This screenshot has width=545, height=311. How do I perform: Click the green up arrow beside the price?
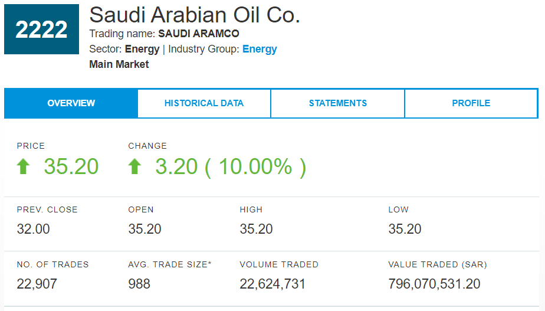(23, 167)
